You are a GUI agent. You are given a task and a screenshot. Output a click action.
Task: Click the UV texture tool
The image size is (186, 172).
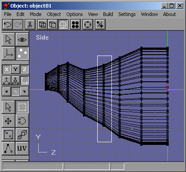[x=22, y=148]
